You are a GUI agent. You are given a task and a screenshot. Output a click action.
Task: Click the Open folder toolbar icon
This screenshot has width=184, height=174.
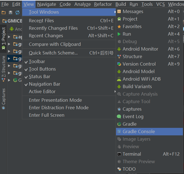coord(4,12)
